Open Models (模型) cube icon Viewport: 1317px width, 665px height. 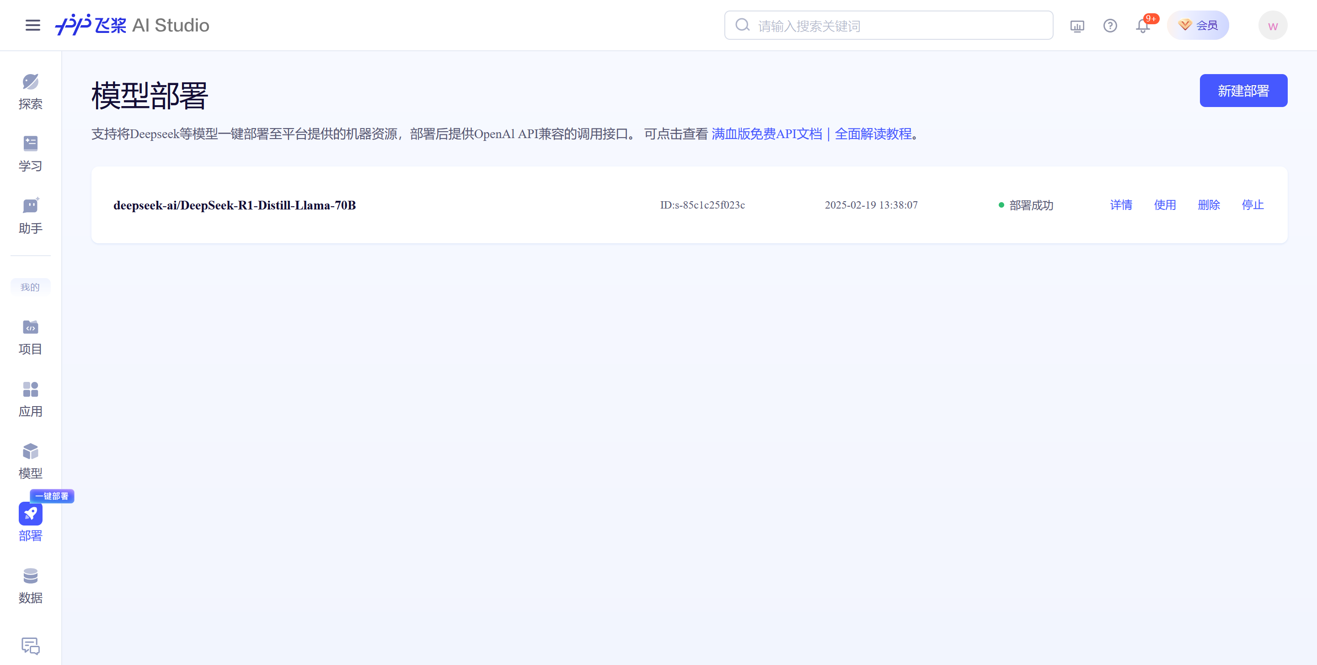click(30, 451)
